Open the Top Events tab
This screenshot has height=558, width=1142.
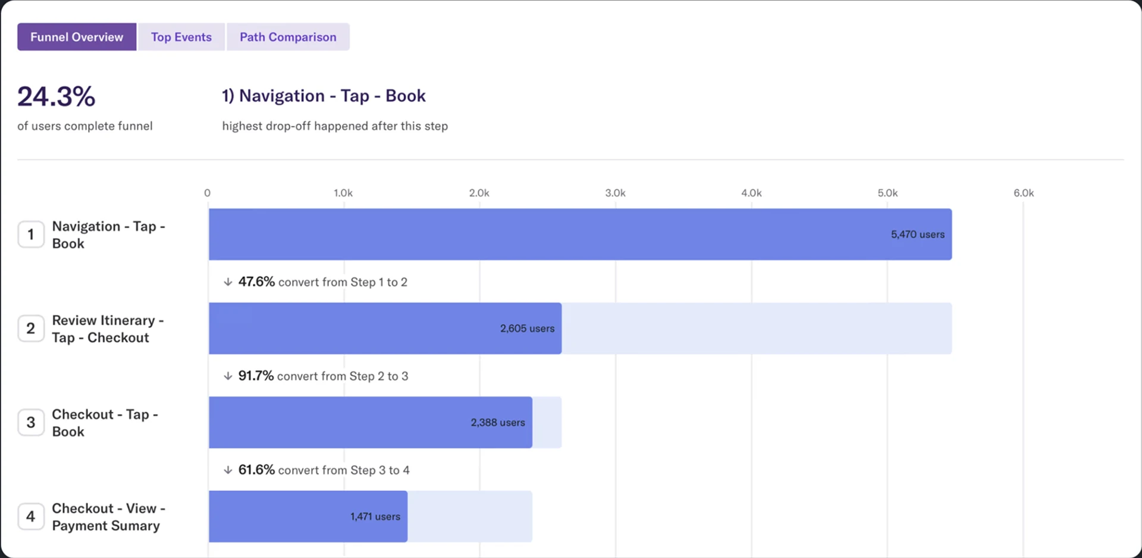pos(181,37)
